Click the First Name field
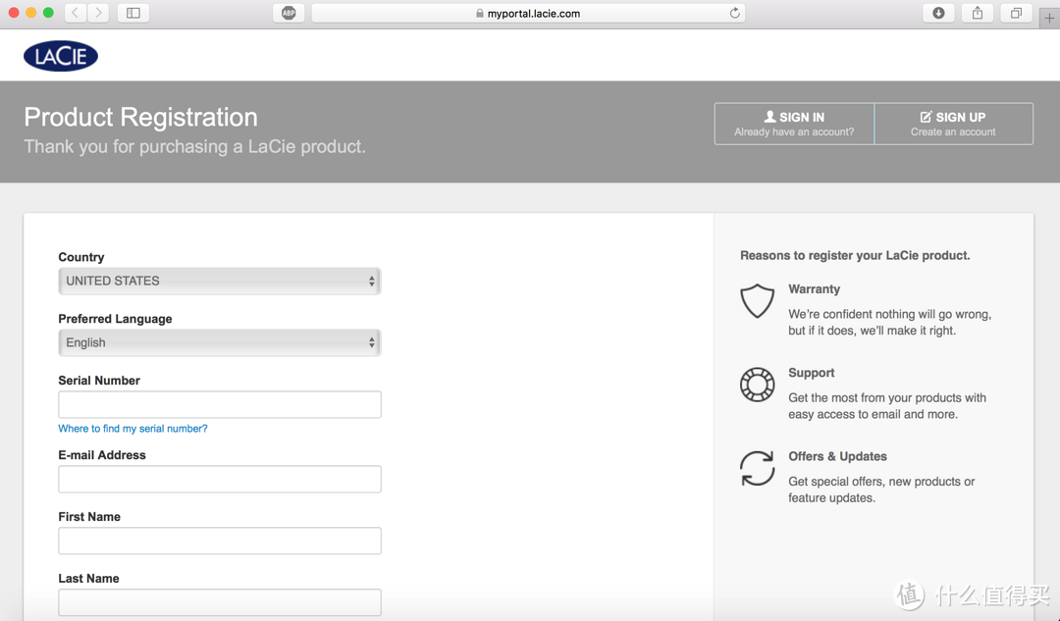The image size is (1060, 621). 220,541
